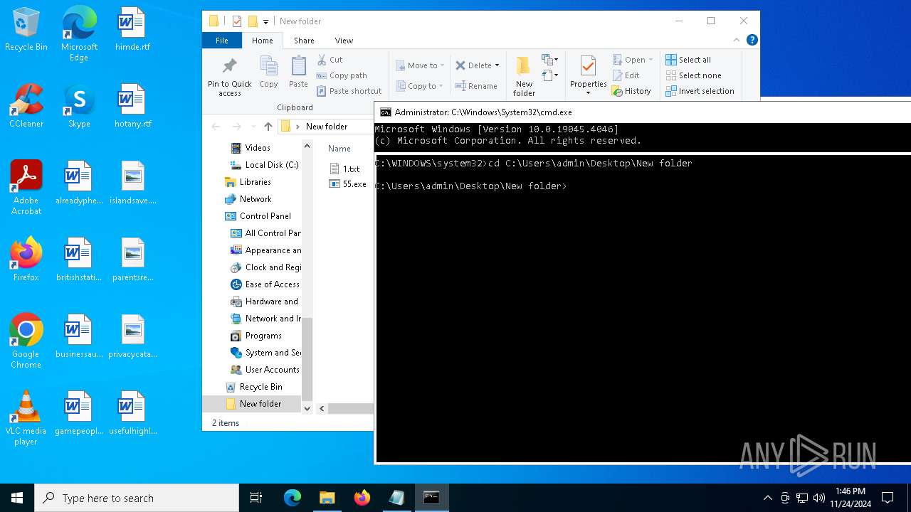
Task: Select hotany.rtf desktop file
Action: click(133, 106)
